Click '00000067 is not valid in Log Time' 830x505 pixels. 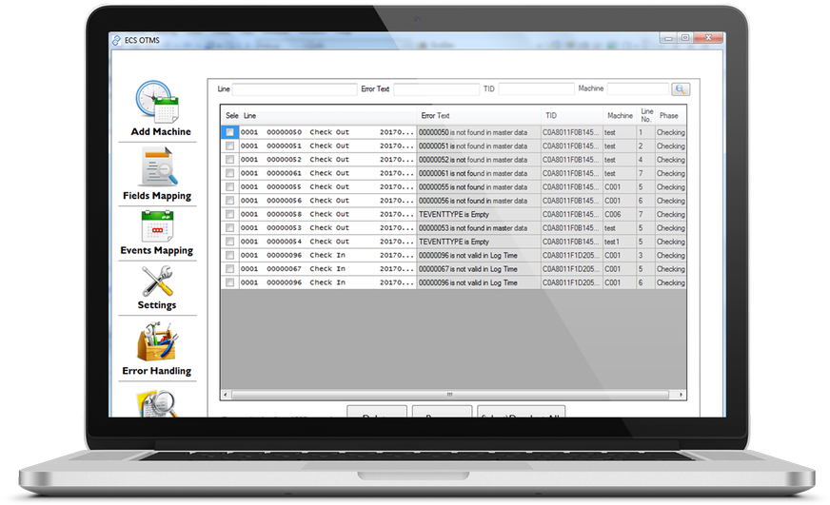(468, 269)
